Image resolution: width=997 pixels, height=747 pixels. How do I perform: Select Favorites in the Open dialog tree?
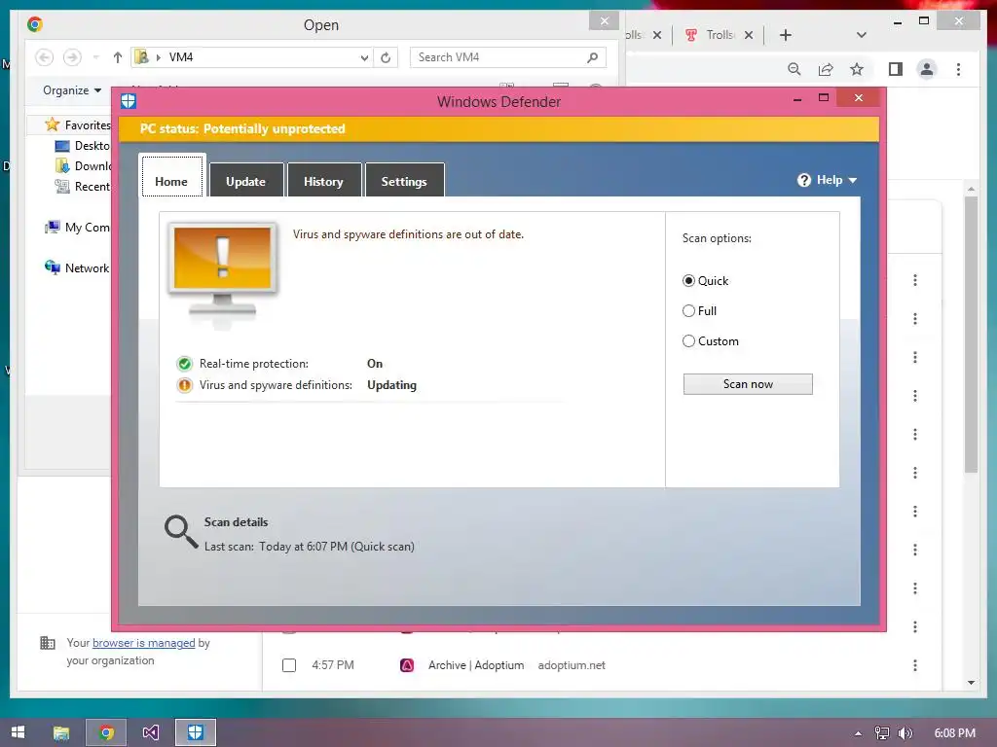(77, 125)
